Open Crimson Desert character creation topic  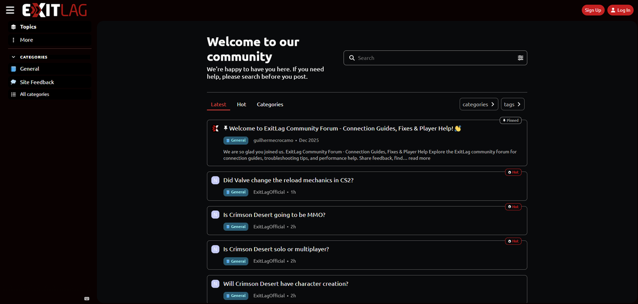(x=286, y=284)
